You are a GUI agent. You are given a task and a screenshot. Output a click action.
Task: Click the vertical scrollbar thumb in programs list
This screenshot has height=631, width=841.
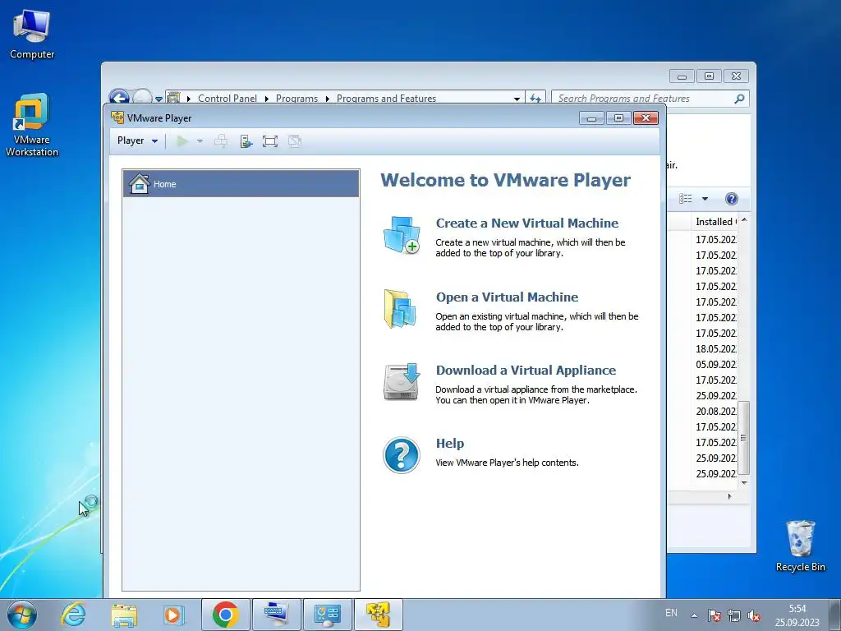pyautogui.click(x=743, y=438)
